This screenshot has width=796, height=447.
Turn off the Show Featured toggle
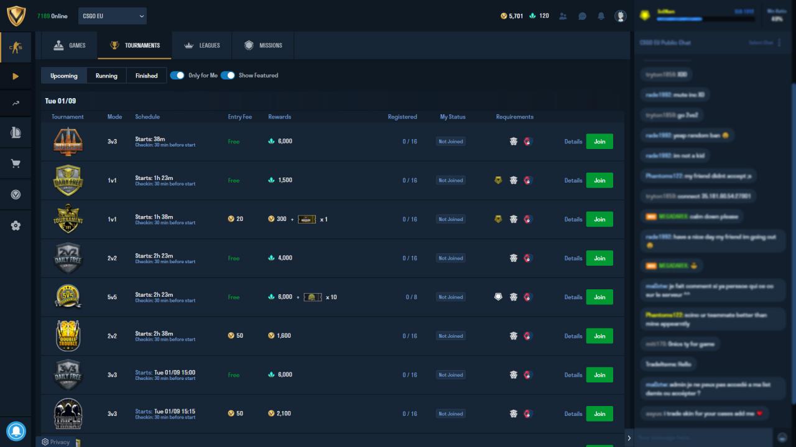point(228,75)
